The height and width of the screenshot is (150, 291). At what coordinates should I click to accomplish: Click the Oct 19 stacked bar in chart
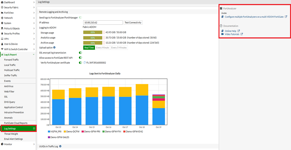[159, 110]
